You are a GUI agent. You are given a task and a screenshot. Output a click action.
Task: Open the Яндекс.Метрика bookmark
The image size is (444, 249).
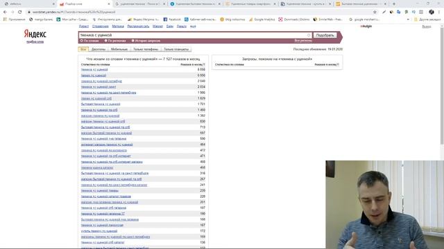pyautogui.click(x=144, y=19)
